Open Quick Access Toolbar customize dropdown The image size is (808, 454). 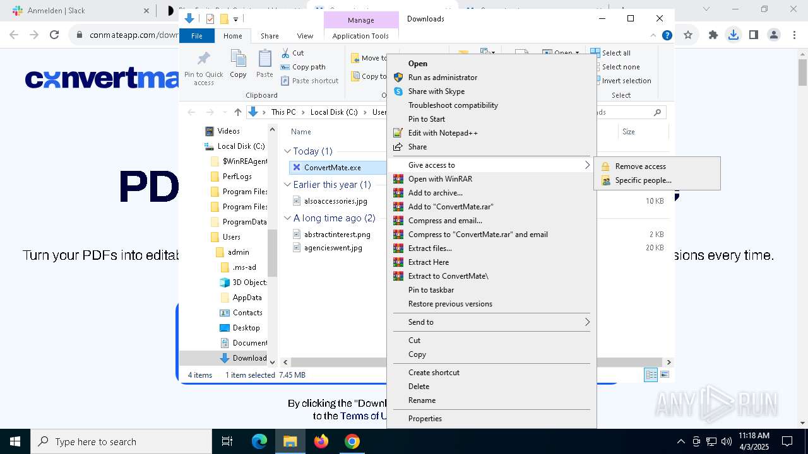[x=235, y=19]
